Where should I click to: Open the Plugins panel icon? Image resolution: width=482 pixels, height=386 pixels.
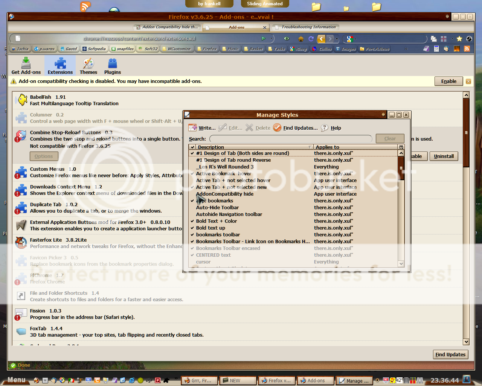(113, 63)
